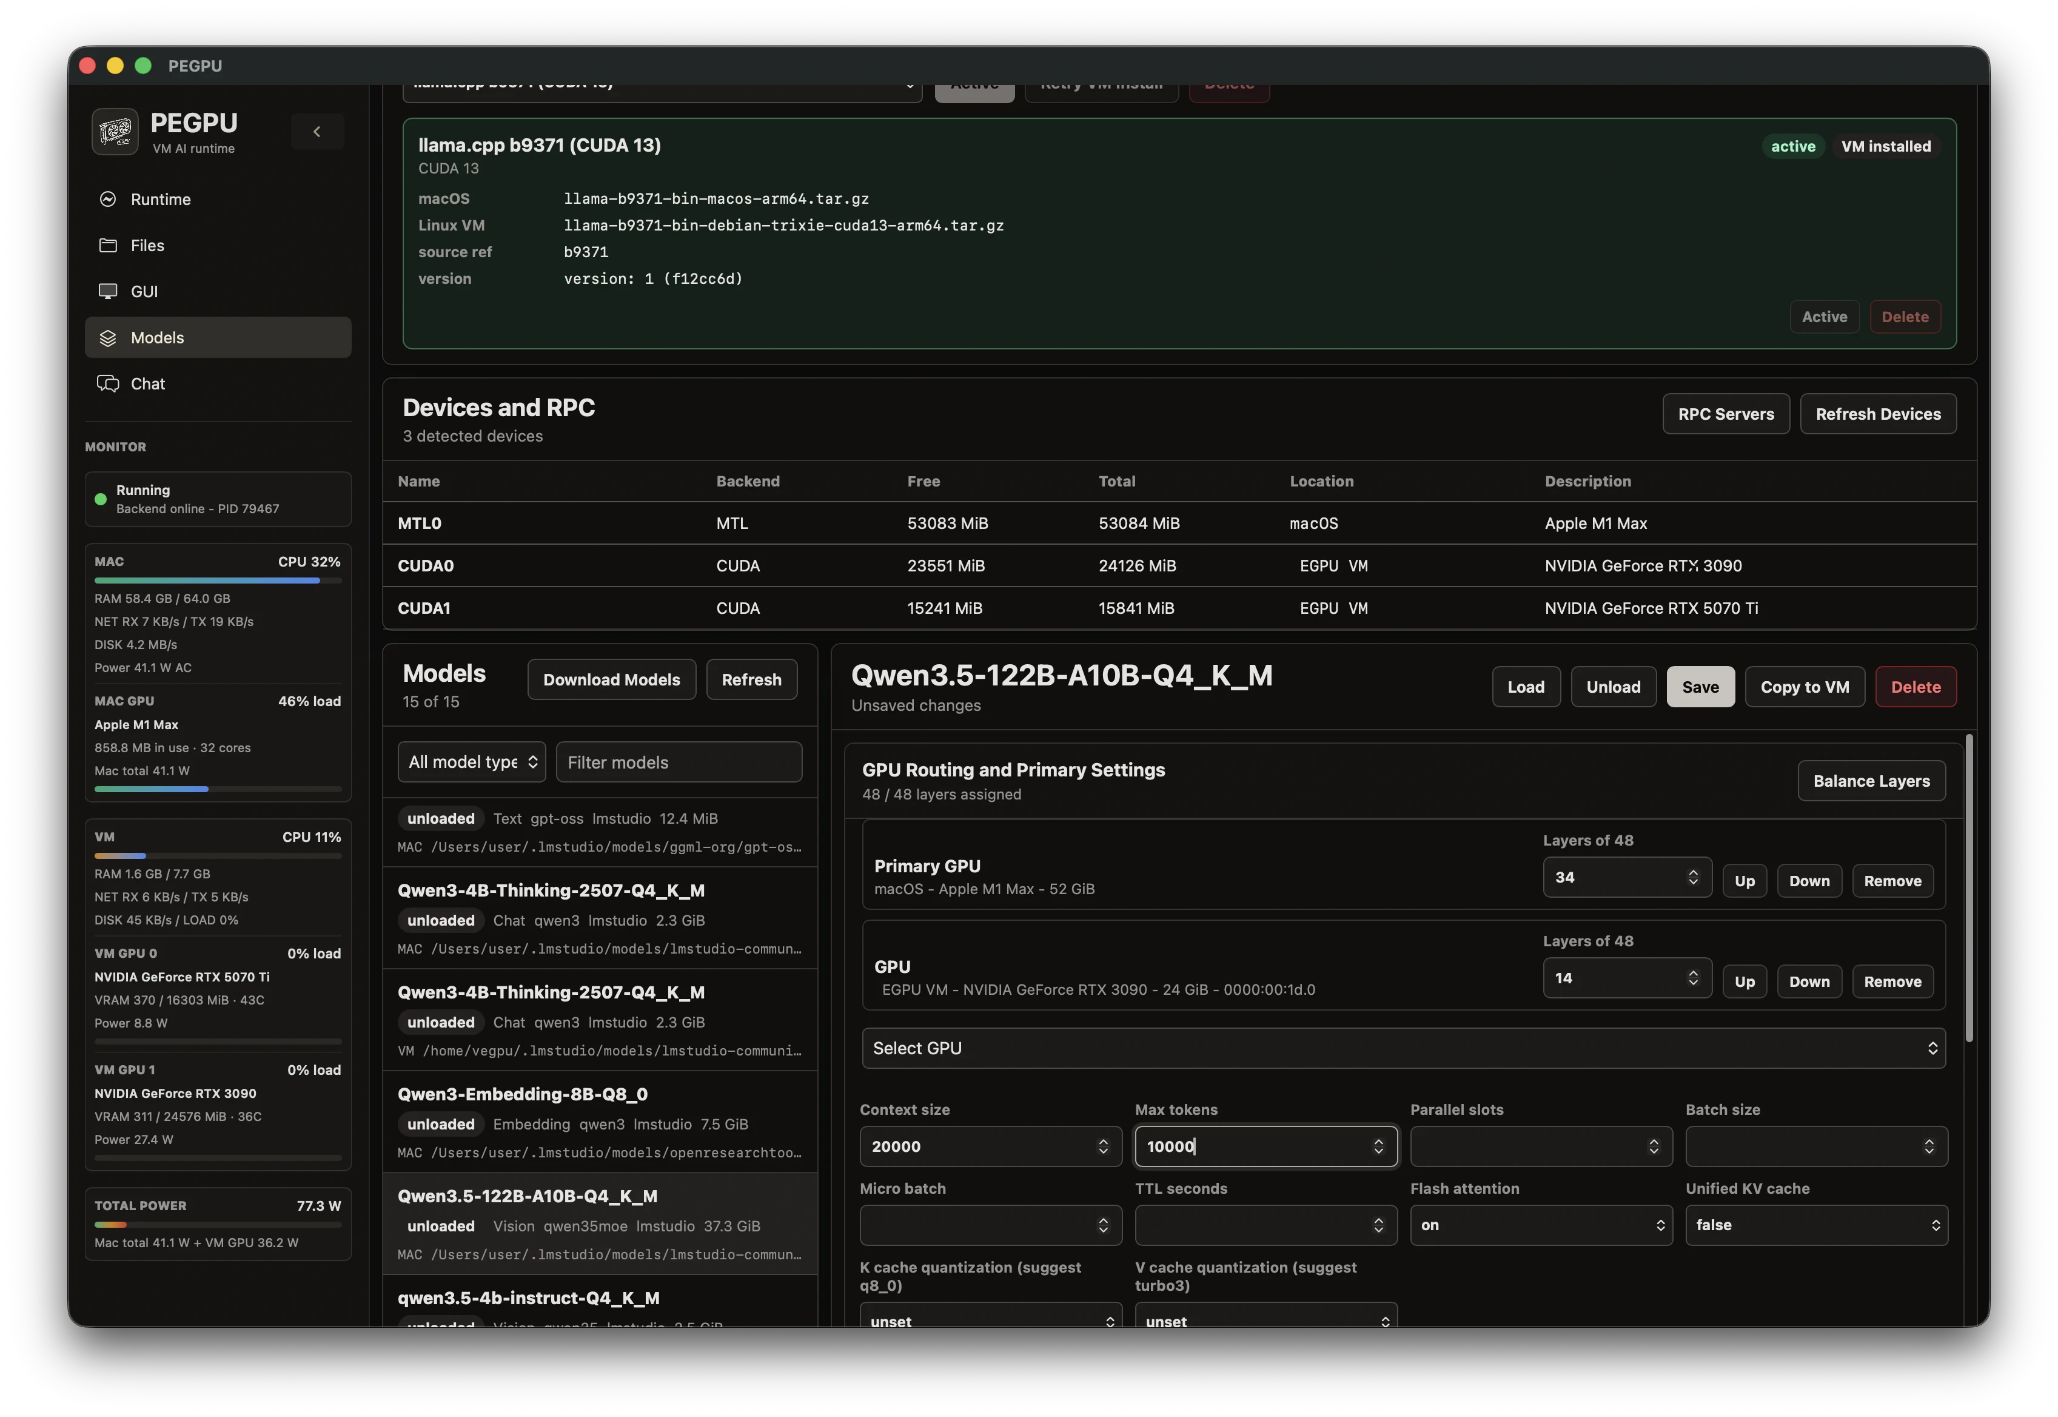This screenshot has width=2058, height=1417.
Task: Click the Context size field showing 20000
Action: 990,1146
